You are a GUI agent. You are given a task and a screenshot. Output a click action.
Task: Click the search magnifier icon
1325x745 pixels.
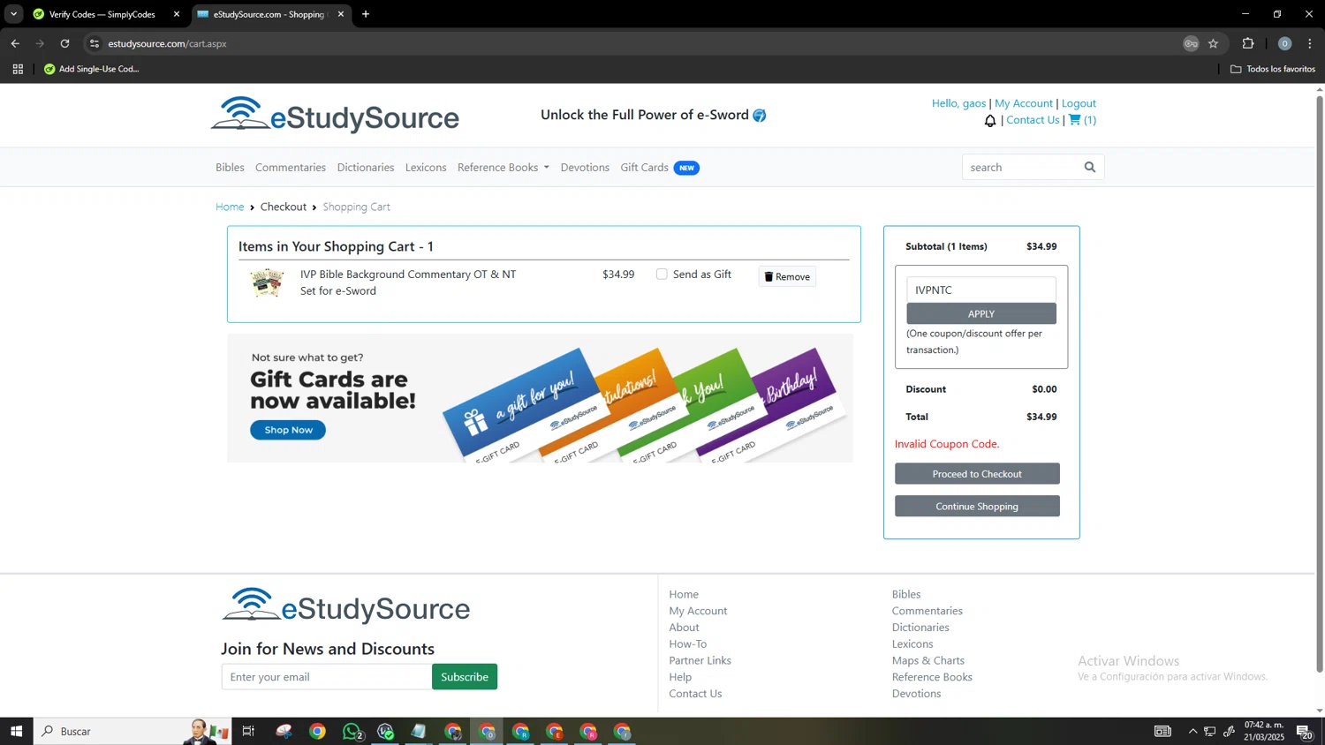click(1089, 167)
